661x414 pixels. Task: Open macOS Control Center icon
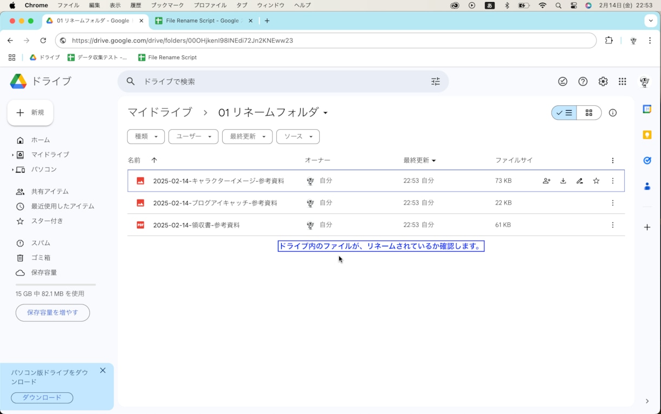coord(574,5)
